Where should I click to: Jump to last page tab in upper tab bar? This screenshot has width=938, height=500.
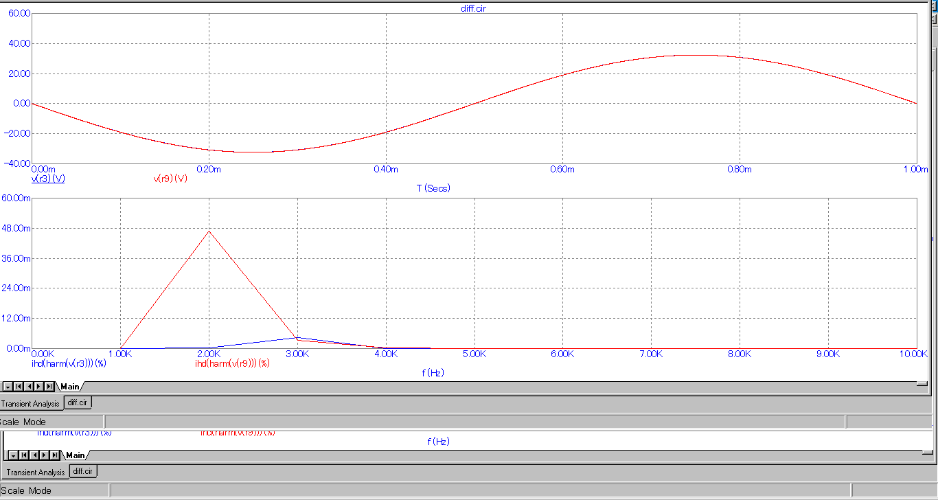click(49, 387)
